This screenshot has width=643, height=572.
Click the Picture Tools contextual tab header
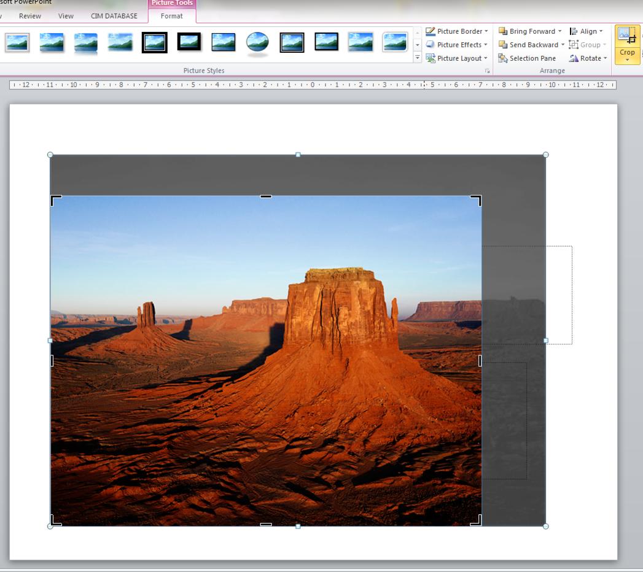[x=172, y=3]
